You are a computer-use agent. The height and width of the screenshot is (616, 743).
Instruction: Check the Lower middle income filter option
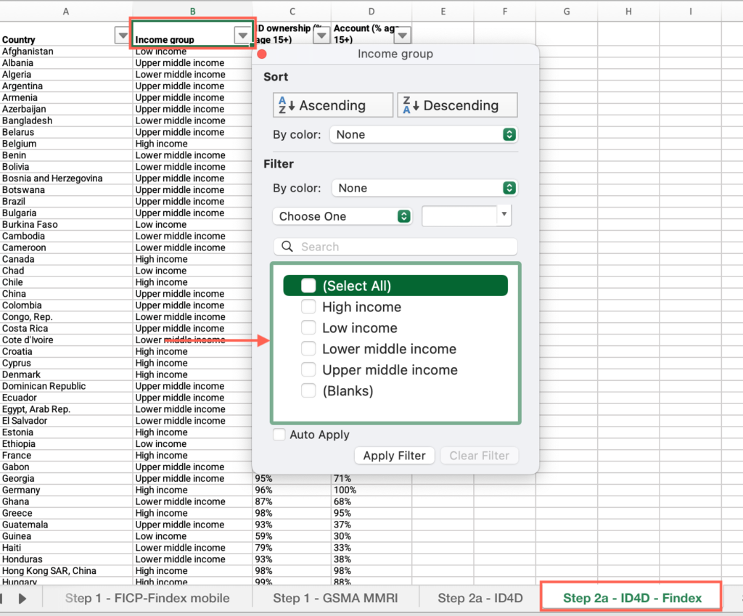click(308, 349)
